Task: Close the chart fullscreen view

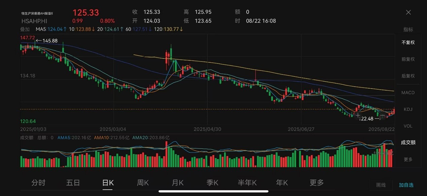Action: click(408, 12)
